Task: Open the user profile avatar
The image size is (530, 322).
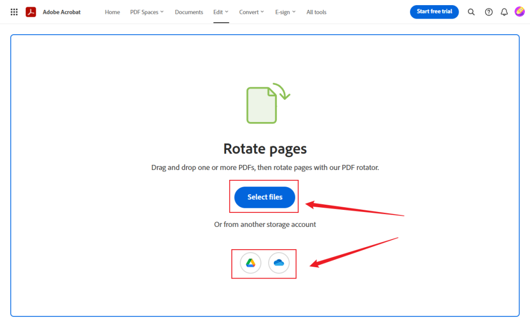Action: point(520,12)
